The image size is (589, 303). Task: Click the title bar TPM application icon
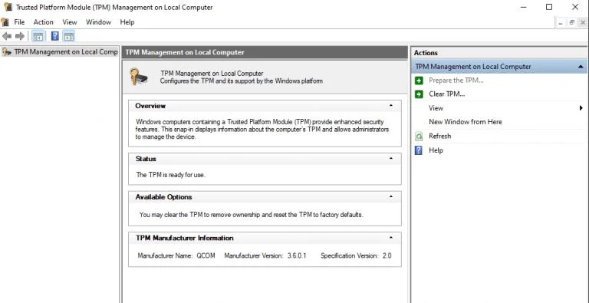tap(8, 7)
